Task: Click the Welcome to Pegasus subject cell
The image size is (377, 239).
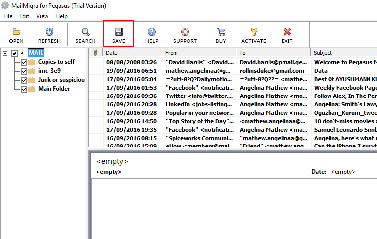Action: 345,62
